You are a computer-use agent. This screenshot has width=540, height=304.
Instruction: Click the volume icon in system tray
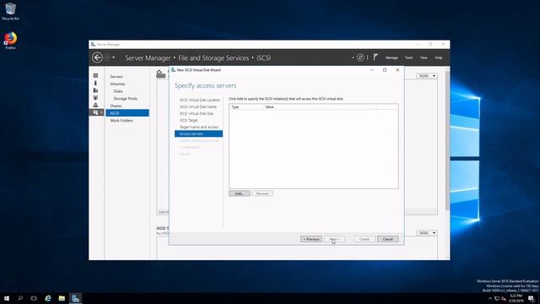[504, 298]
